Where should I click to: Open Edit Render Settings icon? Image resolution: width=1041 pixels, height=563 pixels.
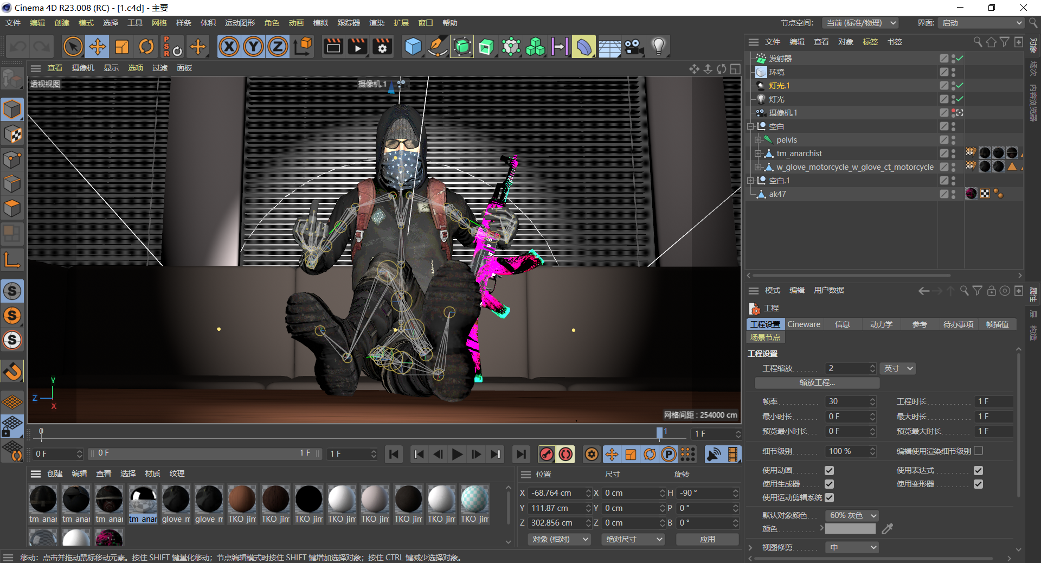(x=382, y=47)
